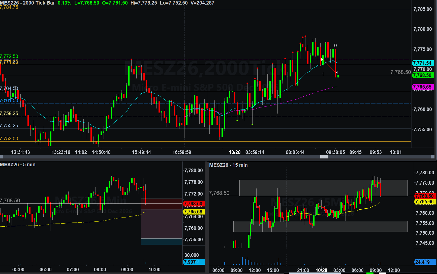Click the cyan 7,907 volume label

tap(194, 262)
